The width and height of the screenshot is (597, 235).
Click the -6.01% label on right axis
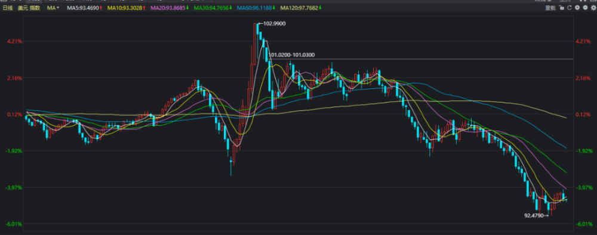pos(583,224)
